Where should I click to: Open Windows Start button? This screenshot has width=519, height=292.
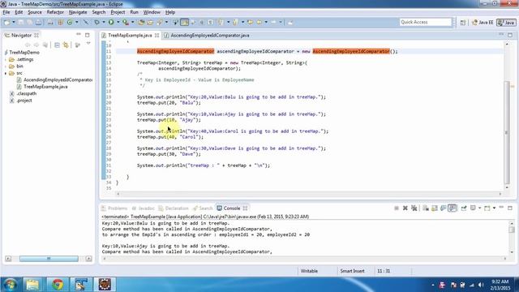point(10,285)
